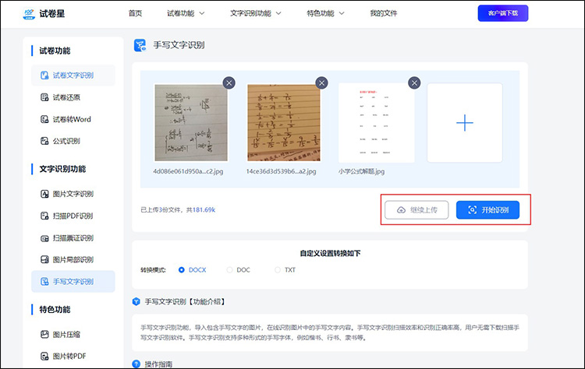Click the 特色功能 sidebar section heading
Image resolution: width=585 pixels, height=369 pixels.
click(55, 309)
